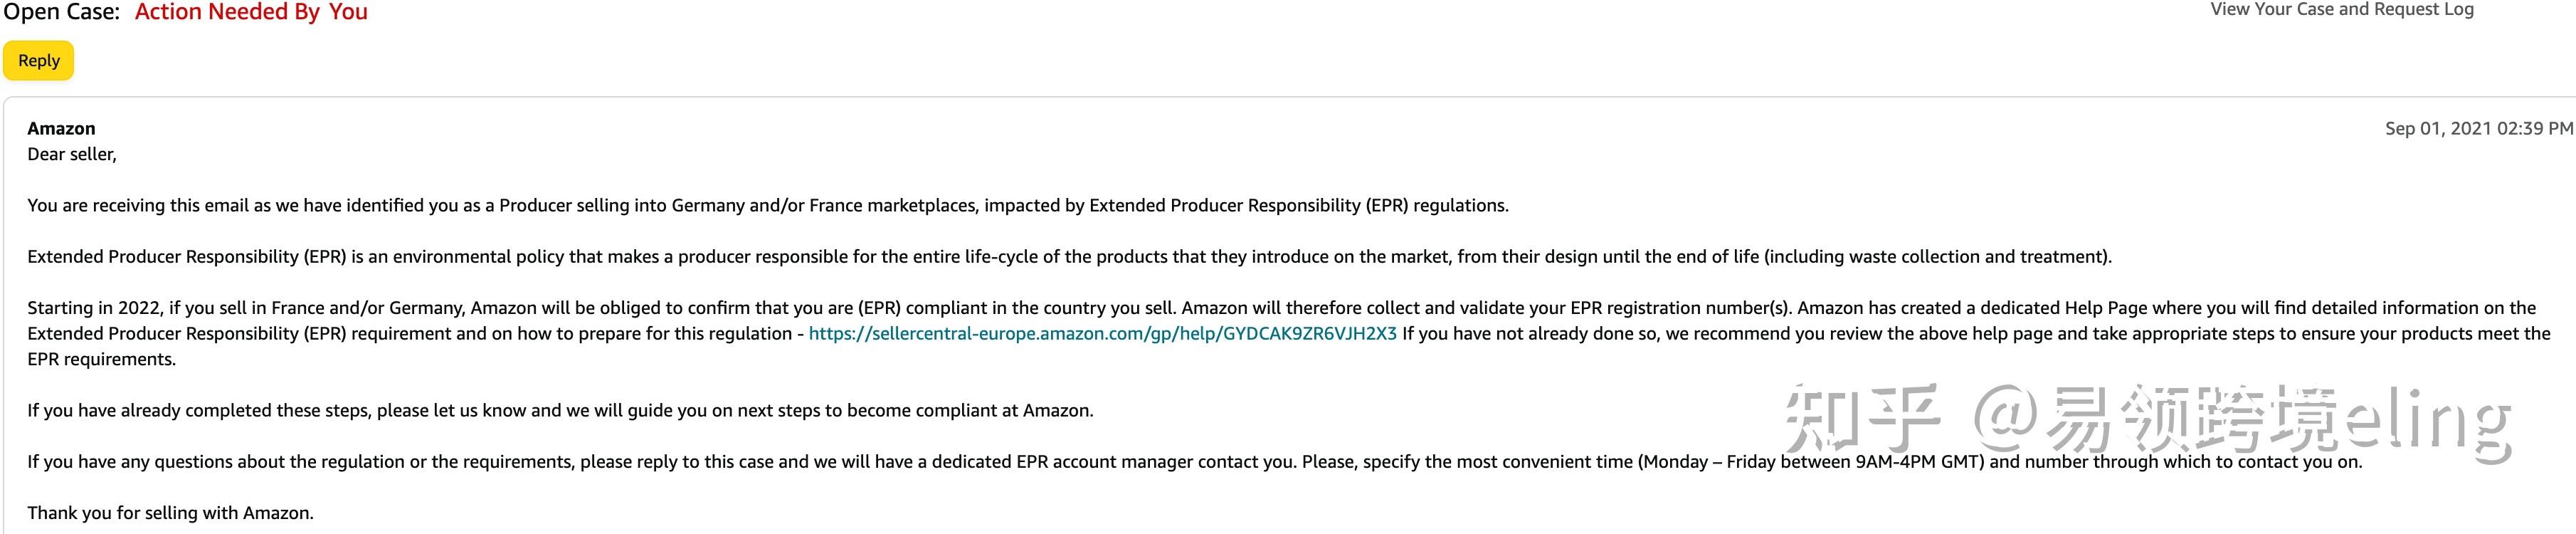Click the line ending with EPR requirements.
This screenshot has width=2576, height=534.
(101, 359)
